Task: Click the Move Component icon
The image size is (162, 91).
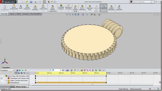Action: click(43, 5)
